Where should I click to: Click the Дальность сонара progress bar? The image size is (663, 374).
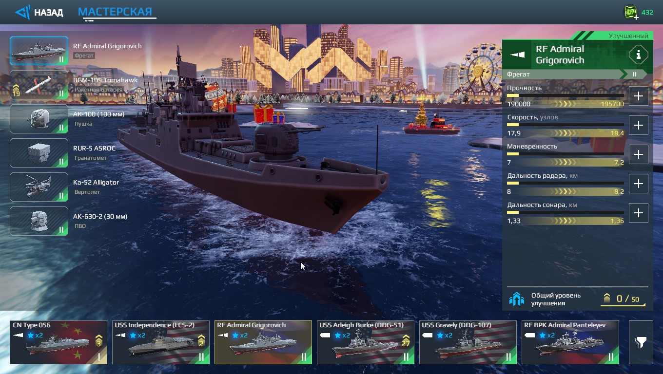point(565,212)
